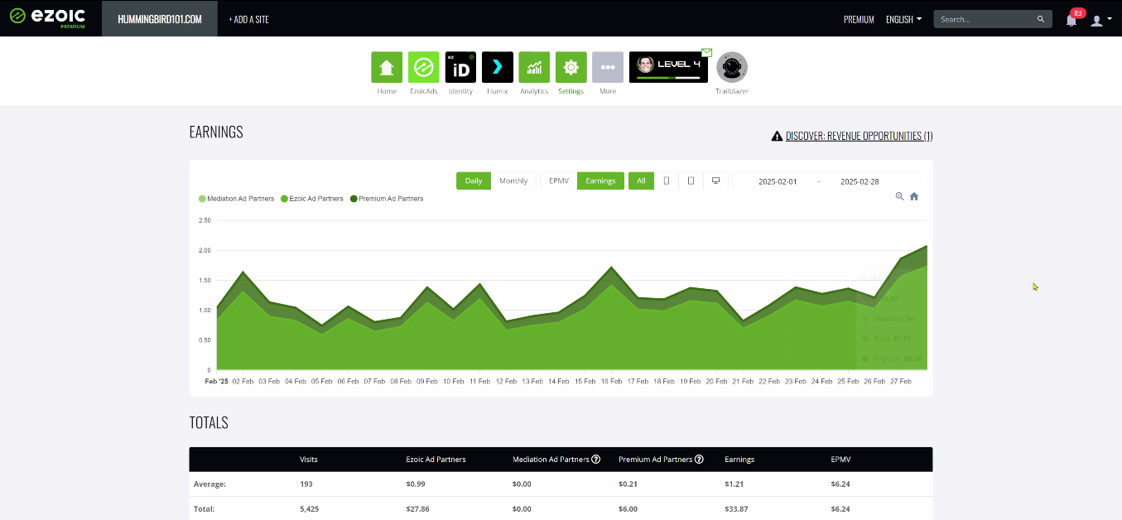
Task: Click total Ezoic value $27.86
Action: pyautogui.click(x=418, y=508)
